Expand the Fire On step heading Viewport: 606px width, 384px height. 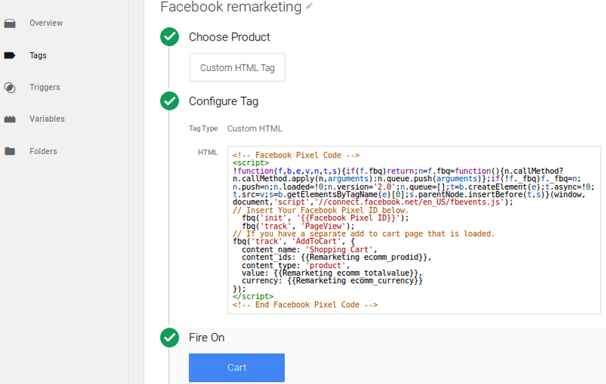pos(206,337)
